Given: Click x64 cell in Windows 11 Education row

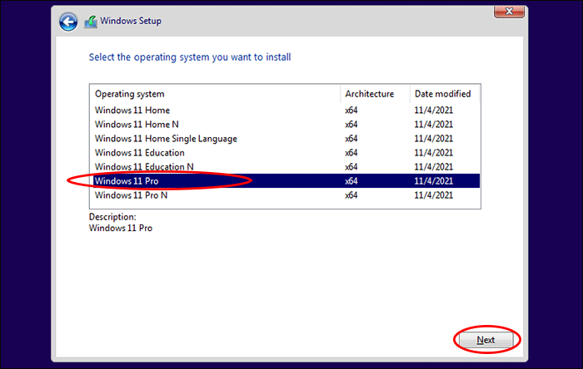Looking at the screenshot, I should (351, 153).
